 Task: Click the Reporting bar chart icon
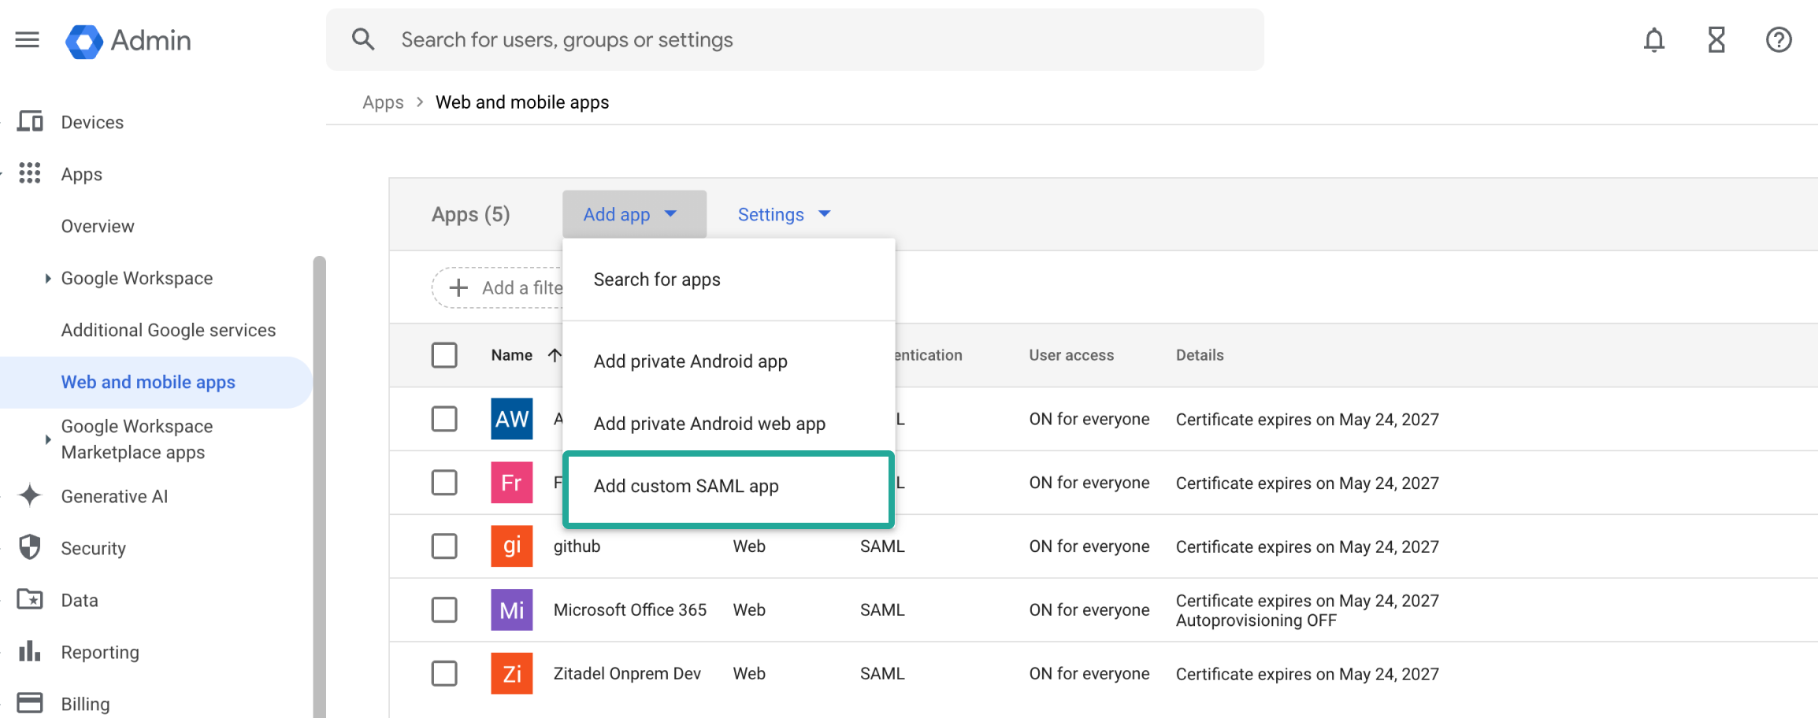coord(30,651)
